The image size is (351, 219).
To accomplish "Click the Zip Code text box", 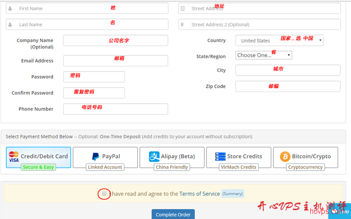I will 288,86.
